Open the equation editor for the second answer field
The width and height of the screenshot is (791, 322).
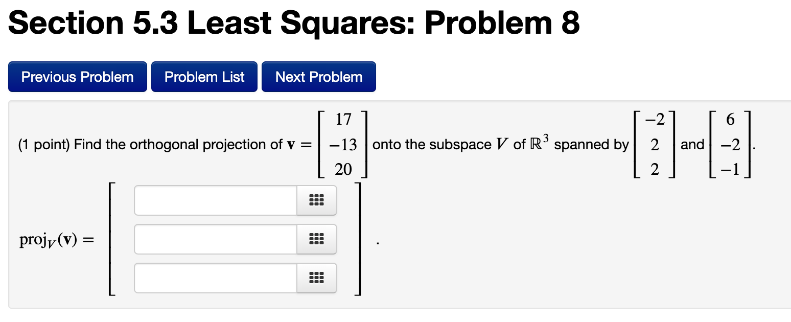316,239
